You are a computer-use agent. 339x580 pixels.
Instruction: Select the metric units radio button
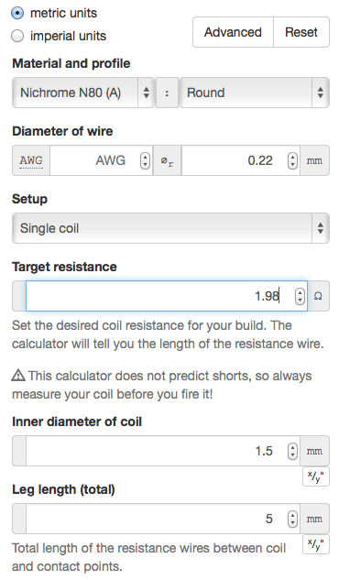click(17, 14)
